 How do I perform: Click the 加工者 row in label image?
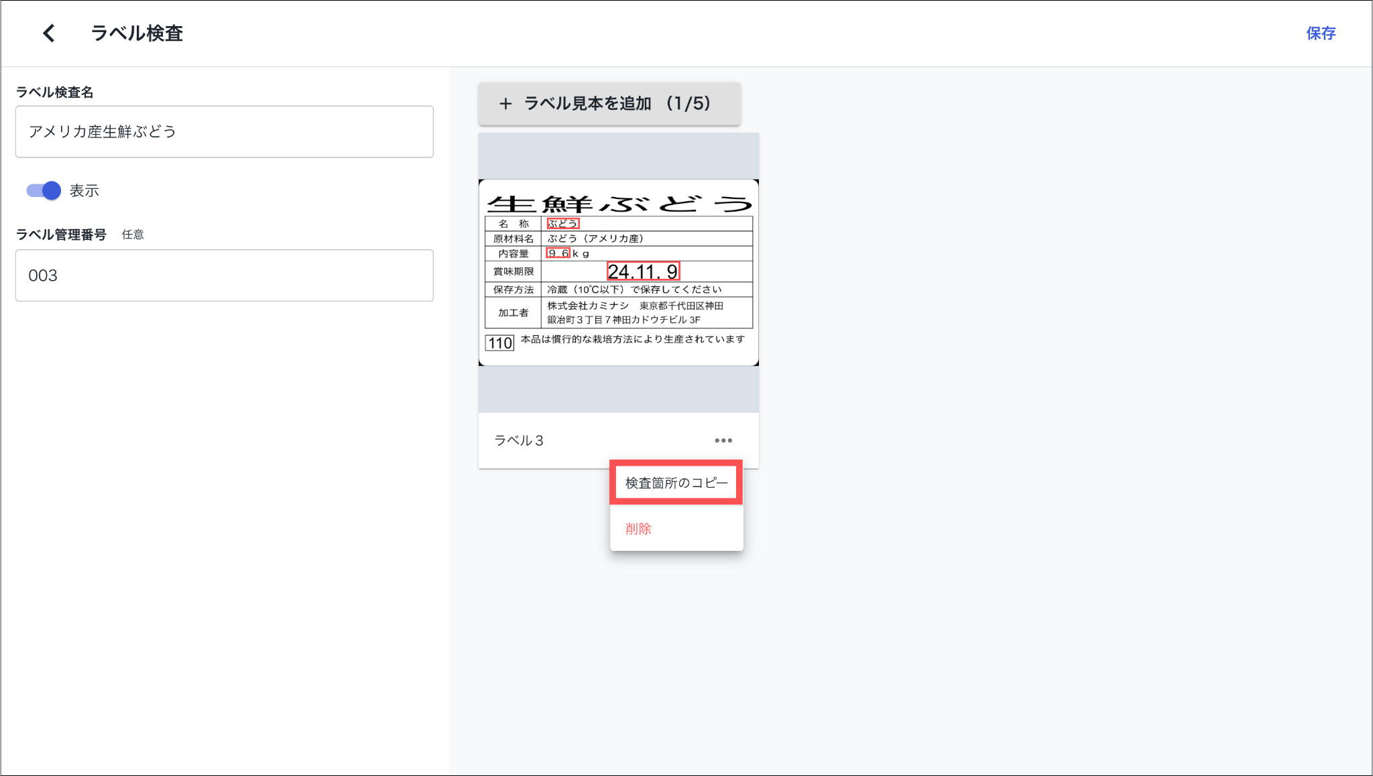pos(514,313)
